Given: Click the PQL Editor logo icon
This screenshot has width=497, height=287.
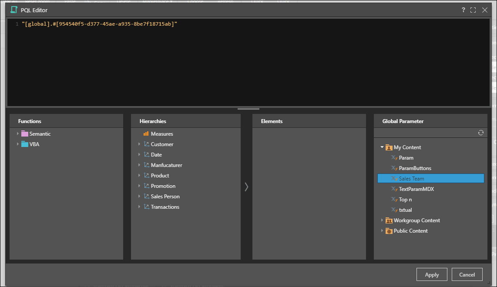Looking at the screenshot, I should pyautogui.click(x=13, y=10).
